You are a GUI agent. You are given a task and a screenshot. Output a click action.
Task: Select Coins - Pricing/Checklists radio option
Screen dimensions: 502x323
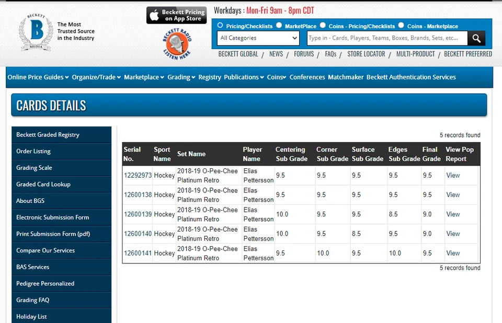323,25
